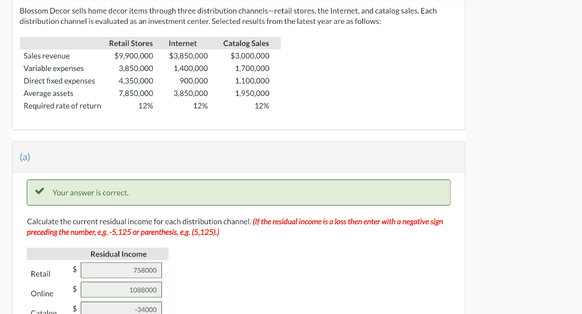This screenshot has height=314, width=582.
Task: Click the Online row label
Action: click(42, 294)
